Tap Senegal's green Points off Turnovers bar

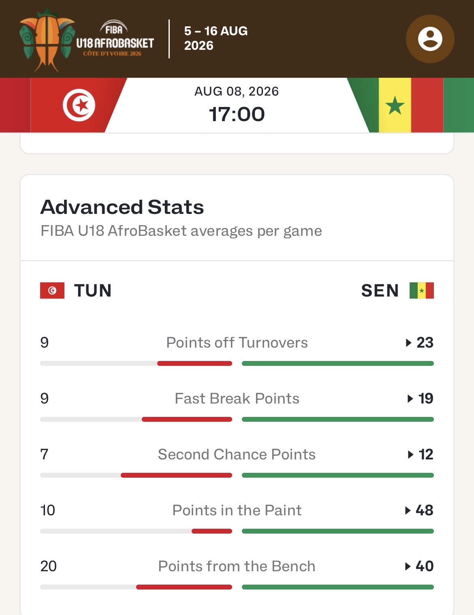[338, 363]
